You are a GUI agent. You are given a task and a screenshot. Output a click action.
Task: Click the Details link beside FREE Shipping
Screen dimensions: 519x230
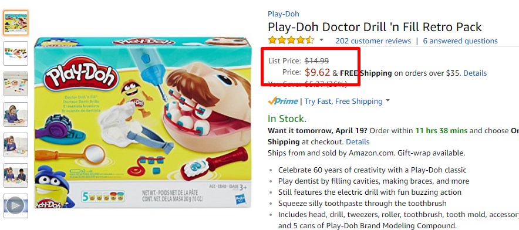coord(475,73)
